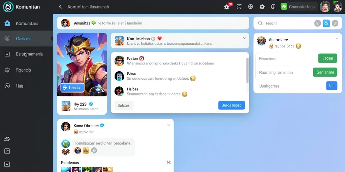
Task: Click the green Gomusia tana button
Action: point(299,7)
